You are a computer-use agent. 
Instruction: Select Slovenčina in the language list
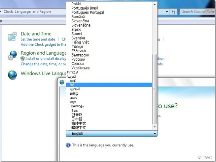pyautogui.click(x=109, y=21)
